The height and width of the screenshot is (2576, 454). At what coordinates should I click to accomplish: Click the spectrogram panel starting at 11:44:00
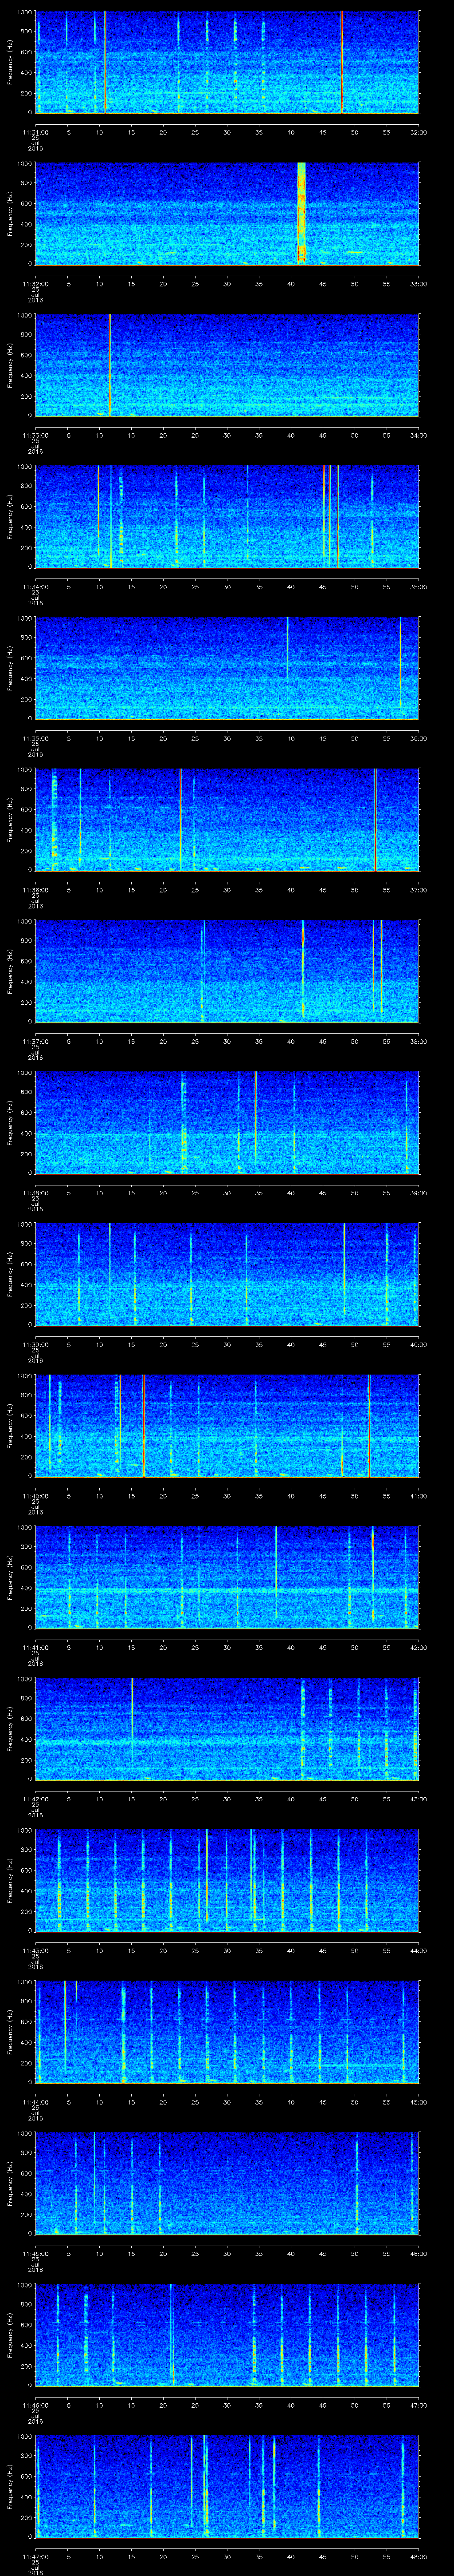[x=227, y=2033]
